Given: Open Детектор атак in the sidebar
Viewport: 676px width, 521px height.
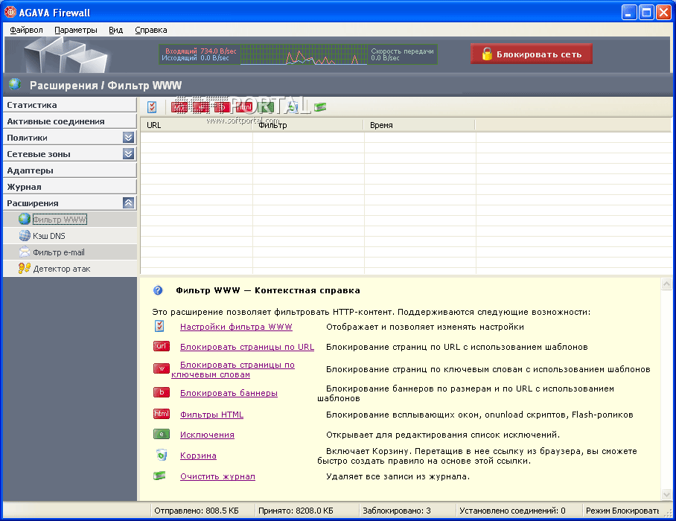Looking at the screenshot, I should pyautogui.click(x=69, y=269).
